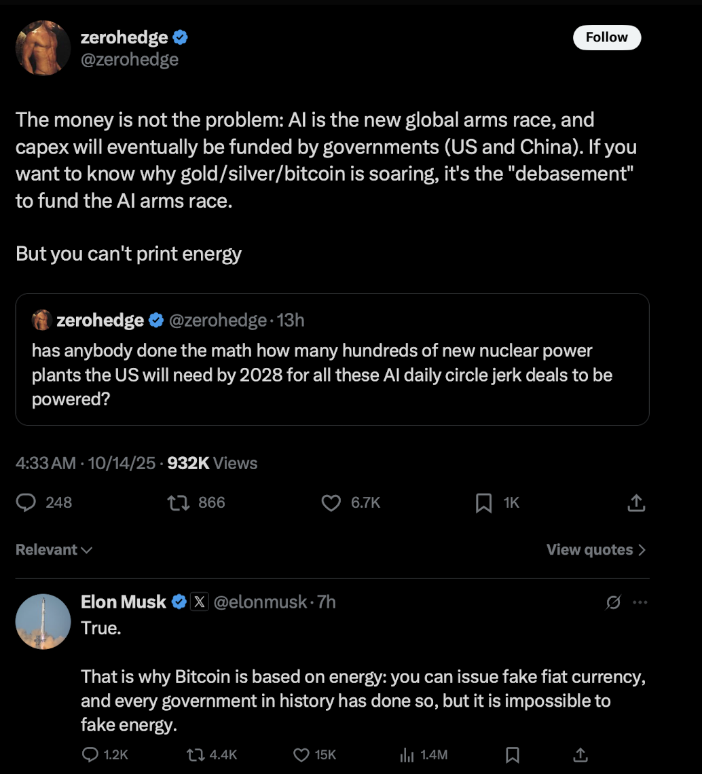Bookmark zerohedge's tweet
Screen dimensions: 702x774
[x=483, y=502]
